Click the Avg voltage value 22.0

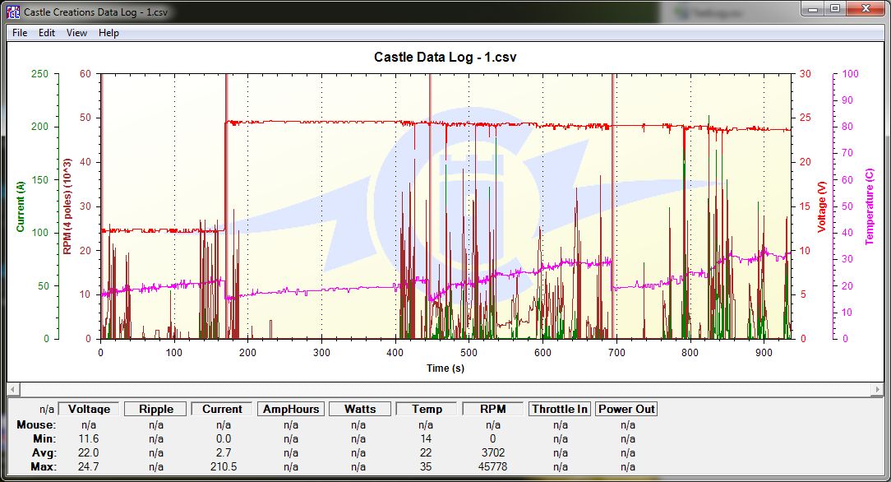pyautogui.click(x=89, y=452)
